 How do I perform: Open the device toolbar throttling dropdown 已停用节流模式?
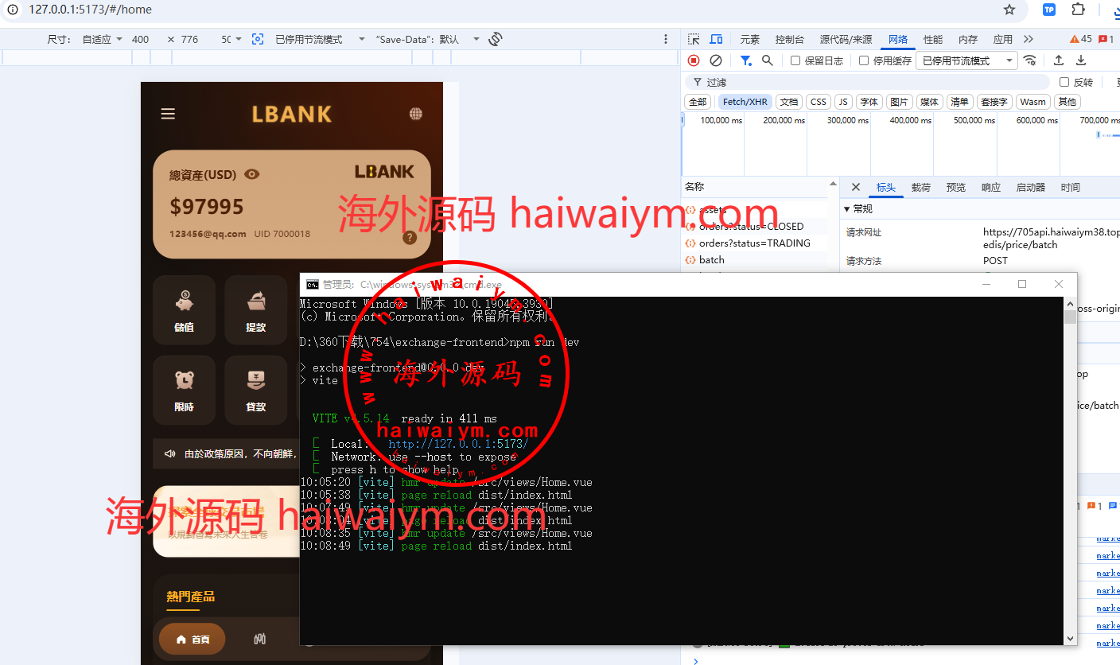point(320,39)
